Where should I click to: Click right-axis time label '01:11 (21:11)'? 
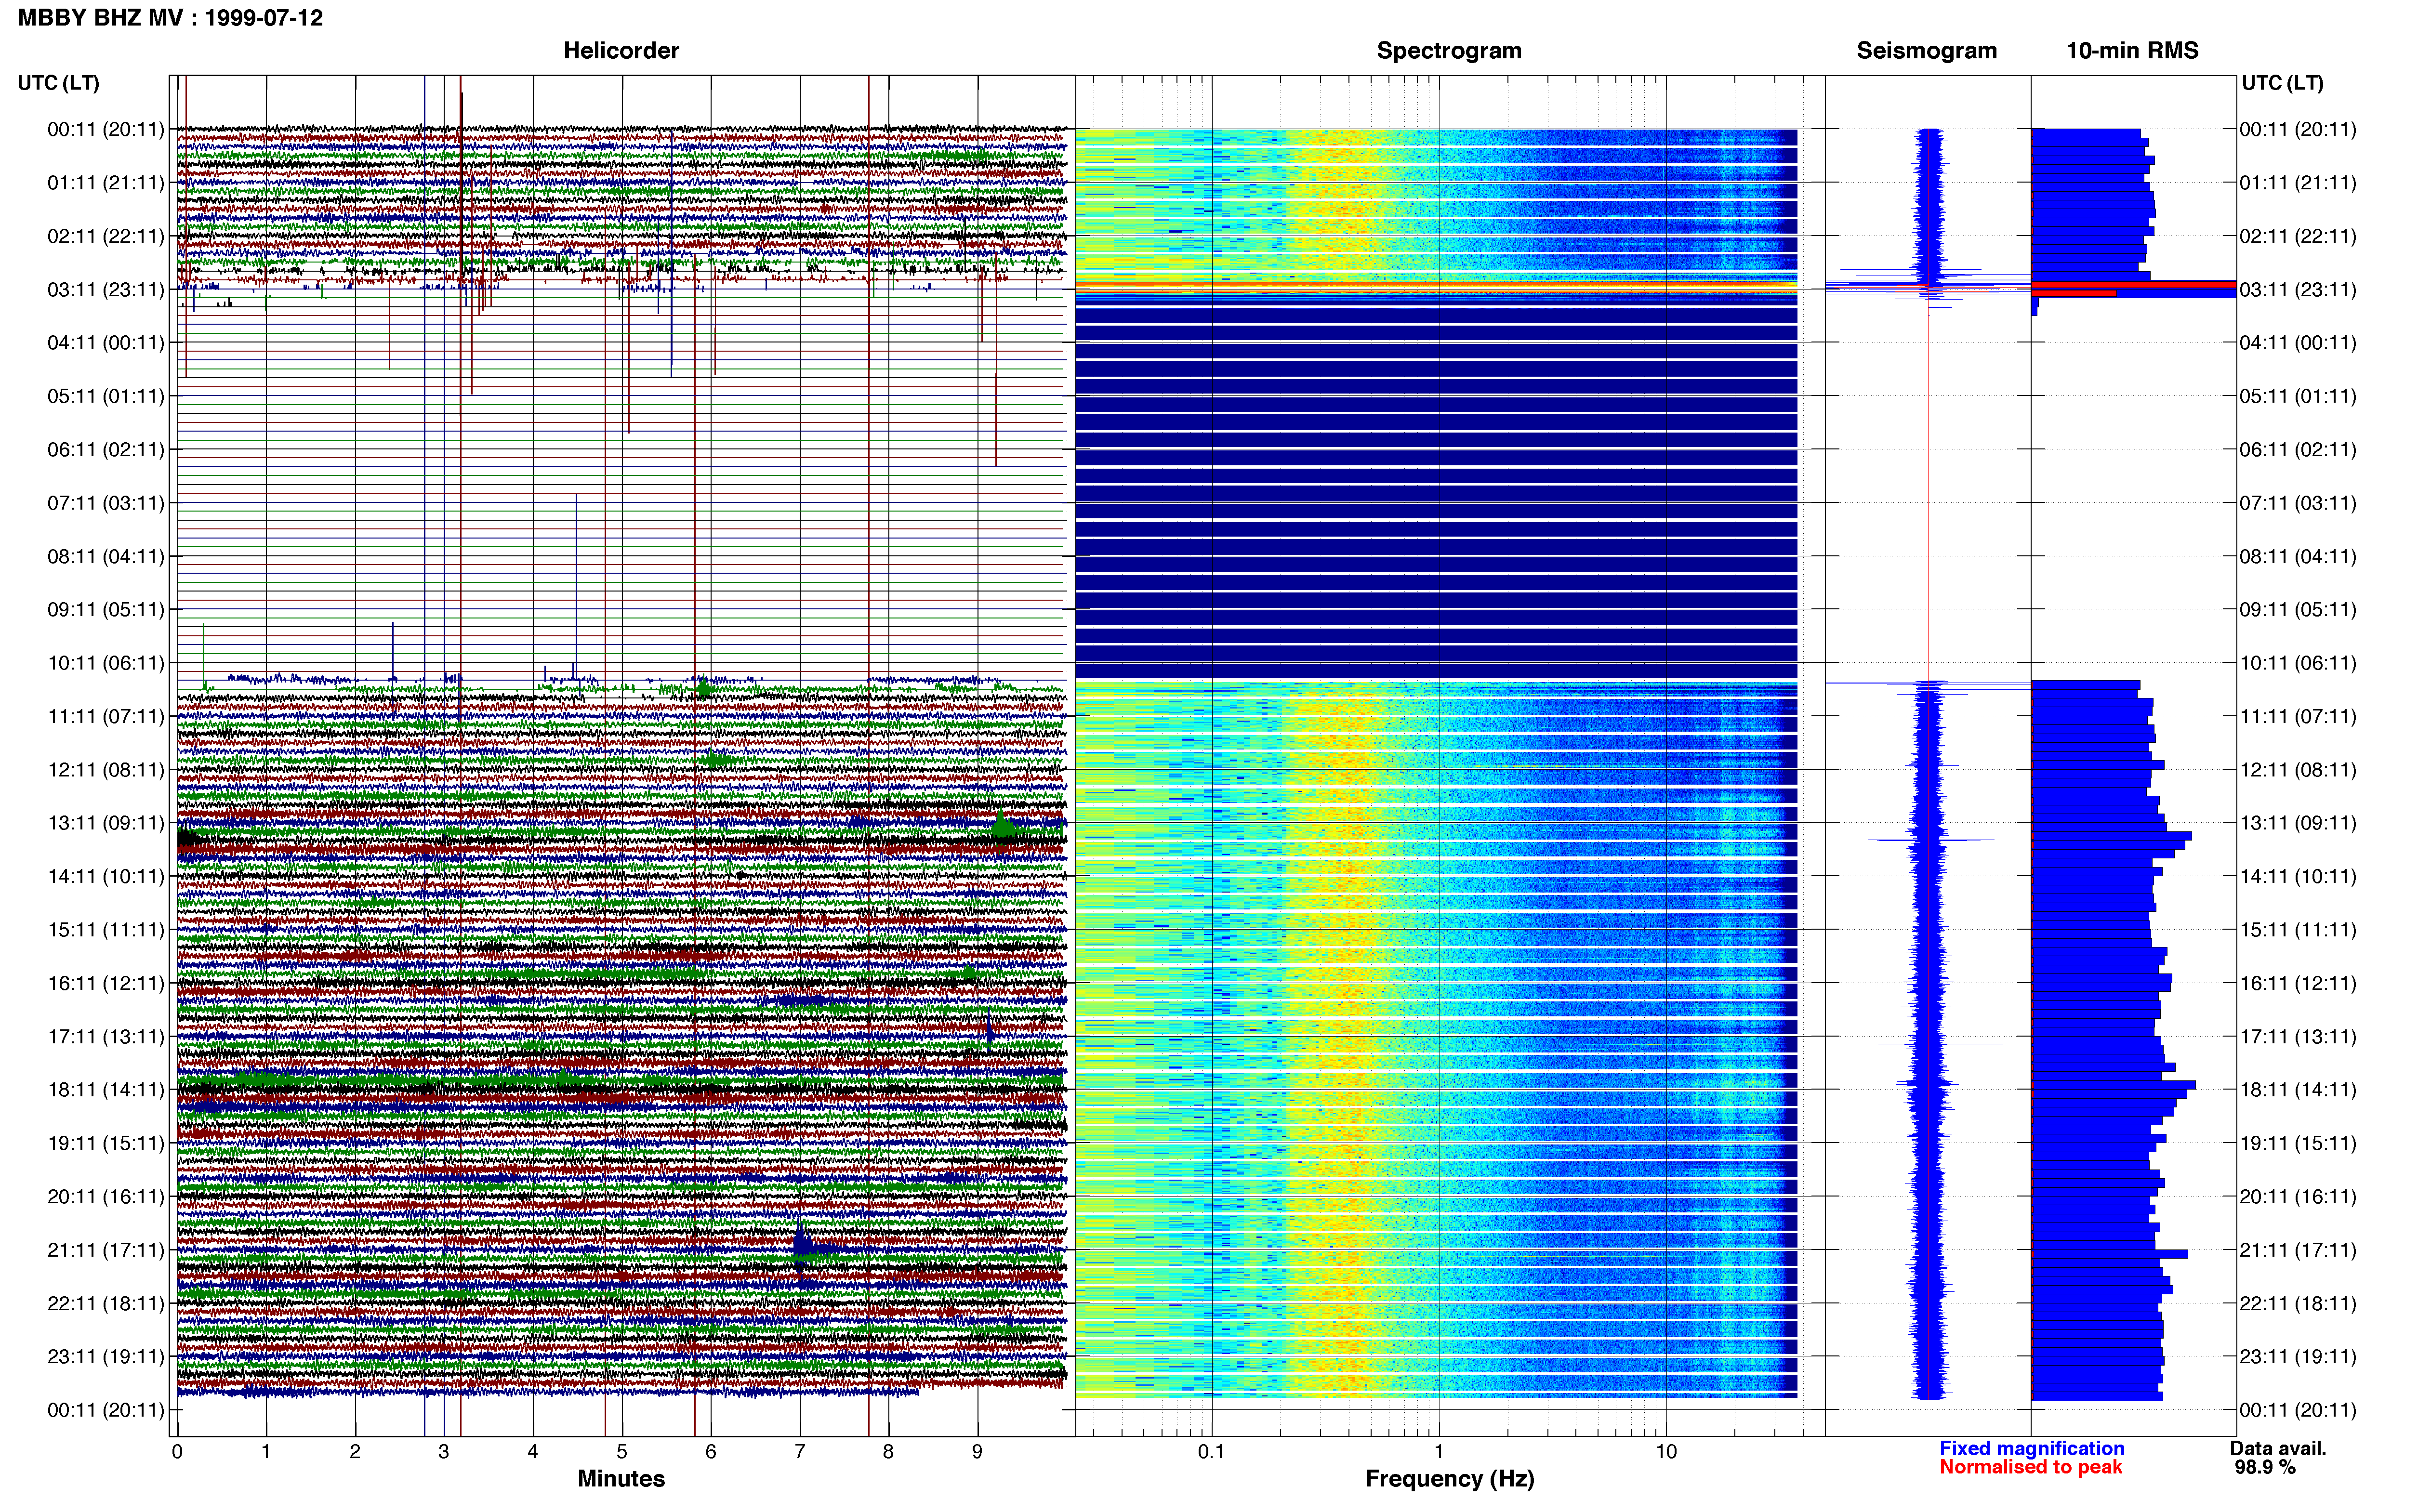(x=2298, y=183)
